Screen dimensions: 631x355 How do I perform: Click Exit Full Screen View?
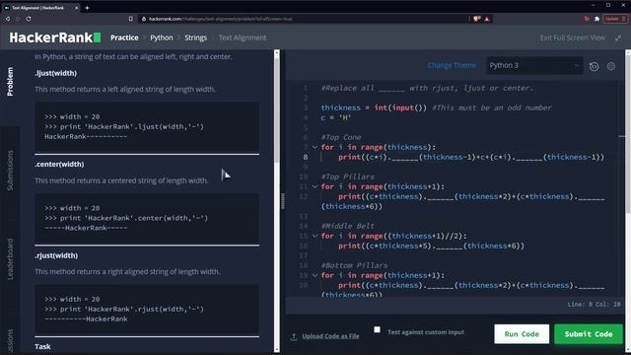(572, 37)
